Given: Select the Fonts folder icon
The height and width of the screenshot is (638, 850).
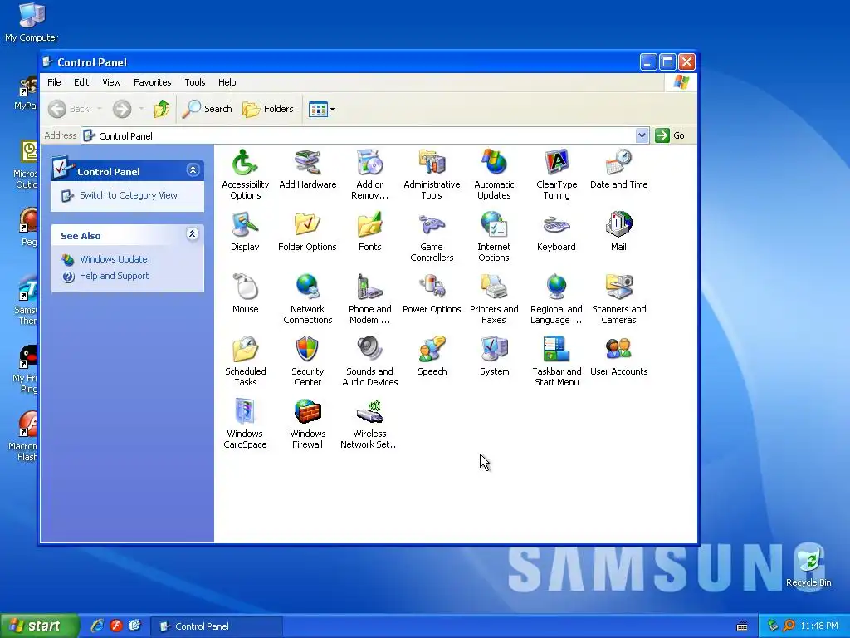Looking at the screenshot, I should pos(369,224).
